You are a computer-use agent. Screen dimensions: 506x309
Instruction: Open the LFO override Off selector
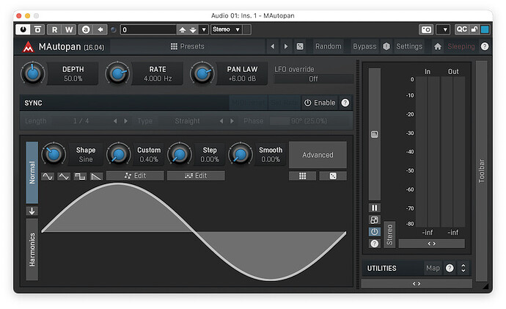[x=313, y=79]
